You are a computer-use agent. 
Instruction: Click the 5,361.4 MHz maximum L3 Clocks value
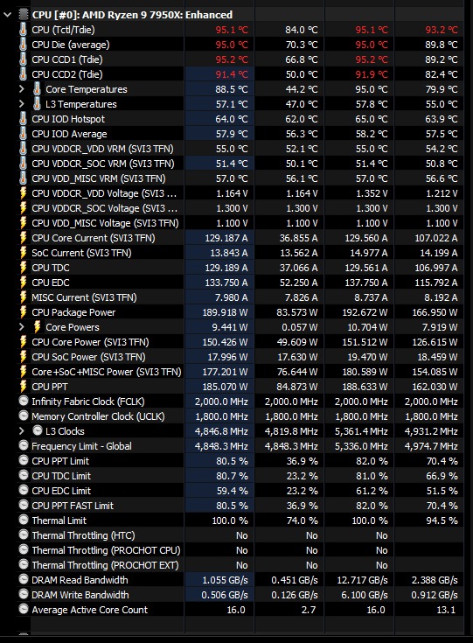[x=361, y=431]
